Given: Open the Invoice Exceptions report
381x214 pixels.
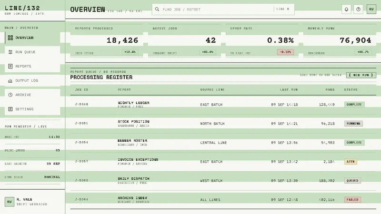Looking at the screenshot, I should (x=138, y=160).
